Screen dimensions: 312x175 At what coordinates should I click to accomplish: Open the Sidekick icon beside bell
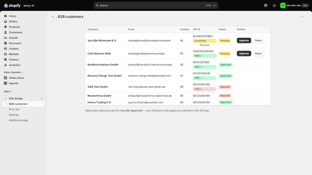[x=266, y=5]
